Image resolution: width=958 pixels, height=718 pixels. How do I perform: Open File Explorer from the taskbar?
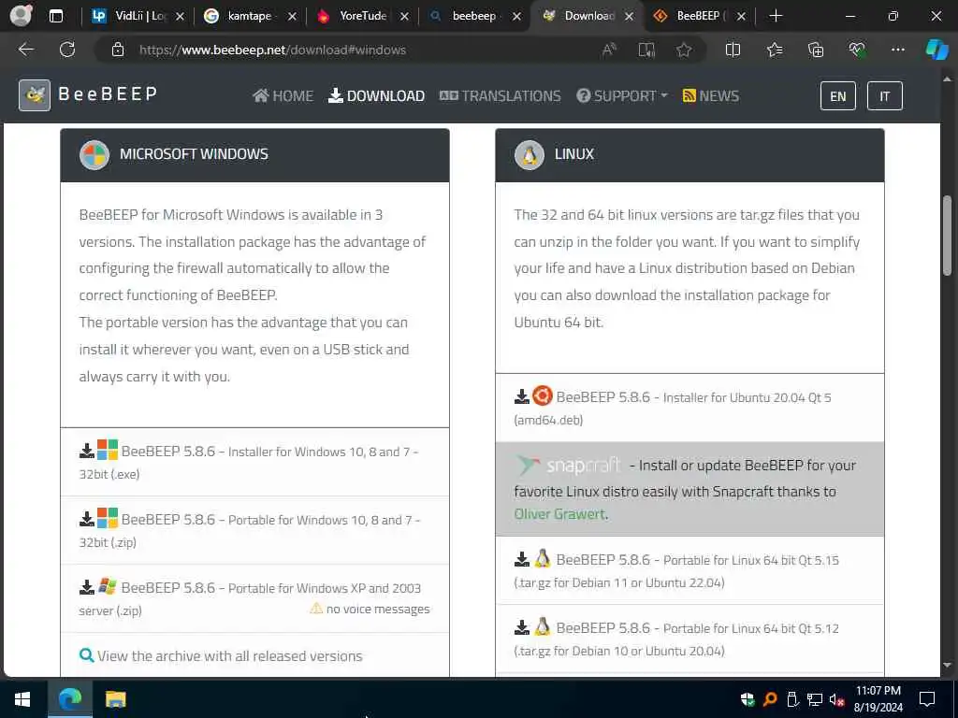[x=115, y=699]
